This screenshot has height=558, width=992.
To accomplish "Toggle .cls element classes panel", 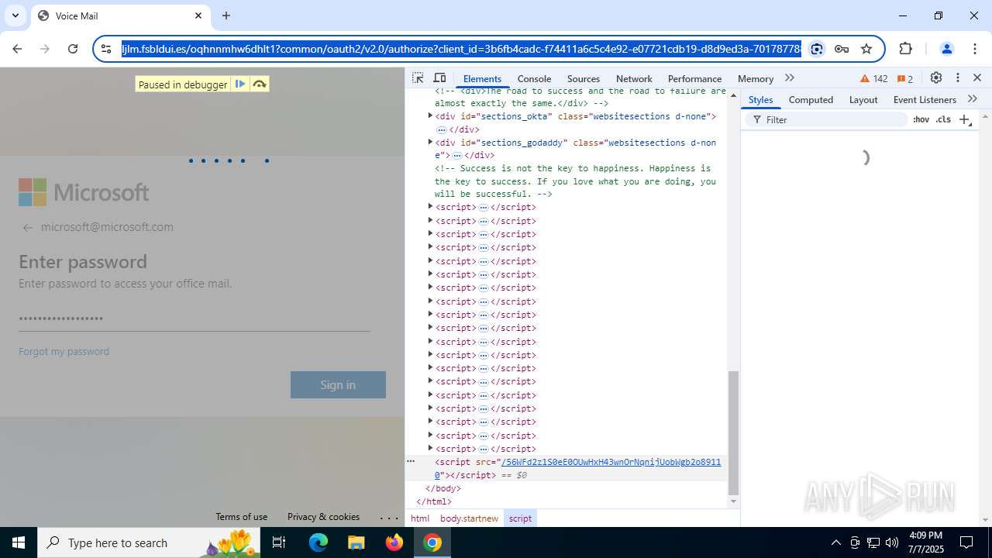I will coord(943,120).
